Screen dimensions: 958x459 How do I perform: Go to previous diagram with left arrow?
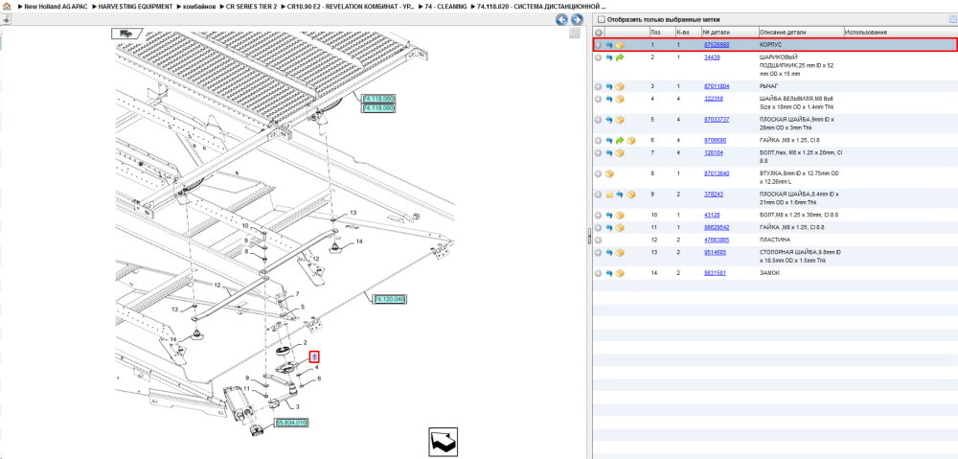pyautogui.click(x=561, y=19)
